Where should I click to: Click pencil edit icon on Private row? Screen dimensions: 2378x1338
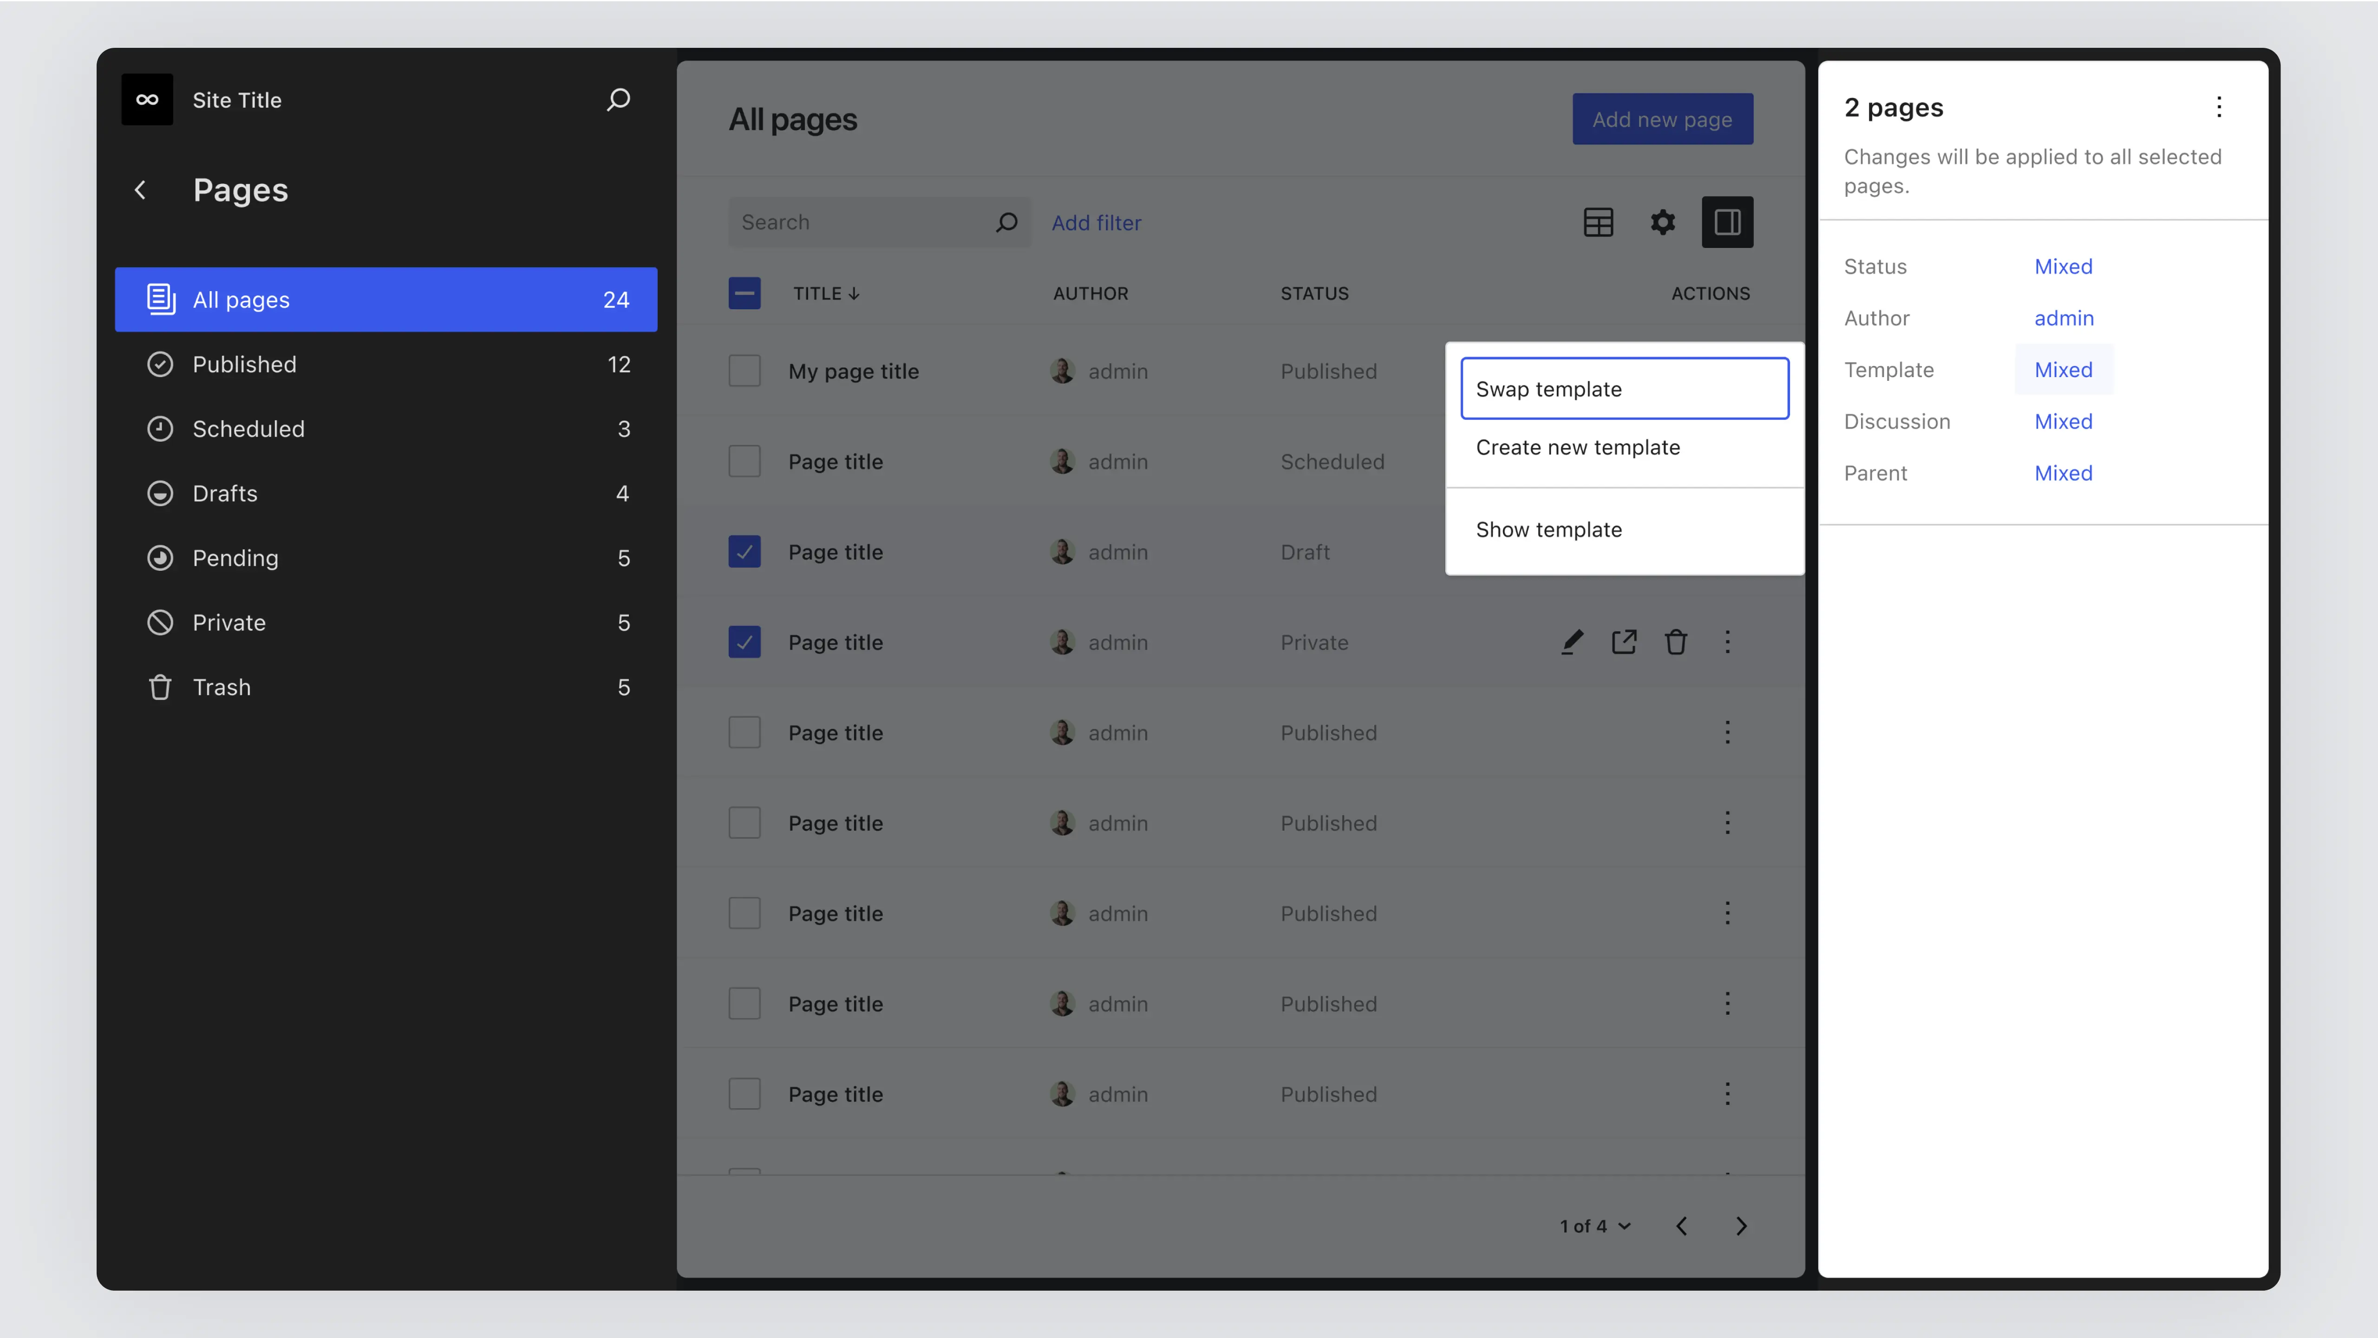click(x=1572, y=642)
